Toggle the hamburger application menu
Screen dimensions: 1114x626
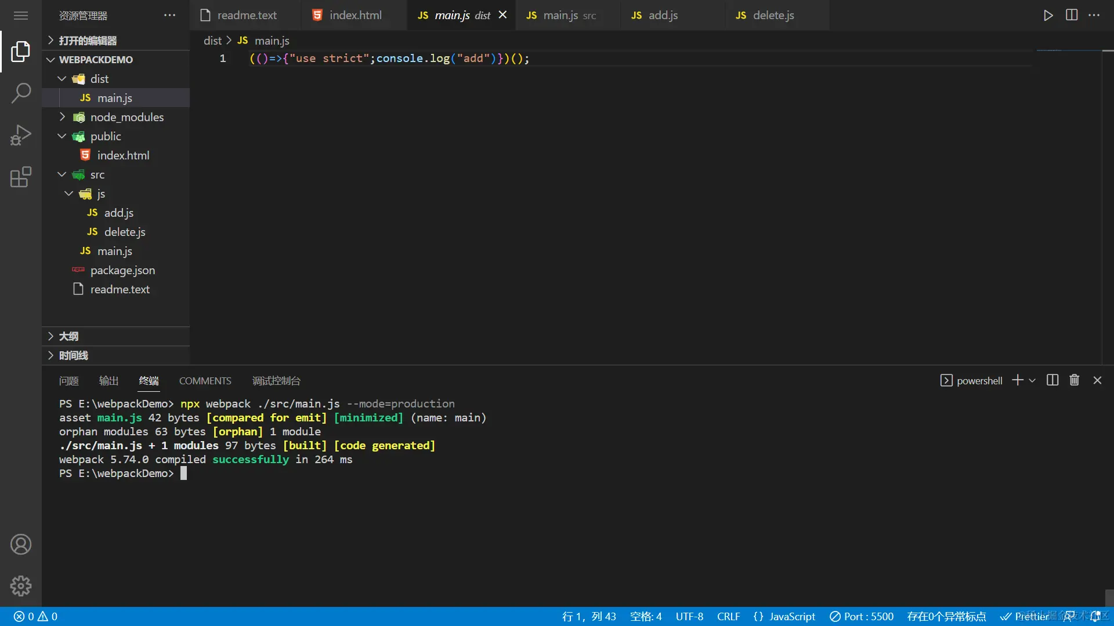[21, 16]
